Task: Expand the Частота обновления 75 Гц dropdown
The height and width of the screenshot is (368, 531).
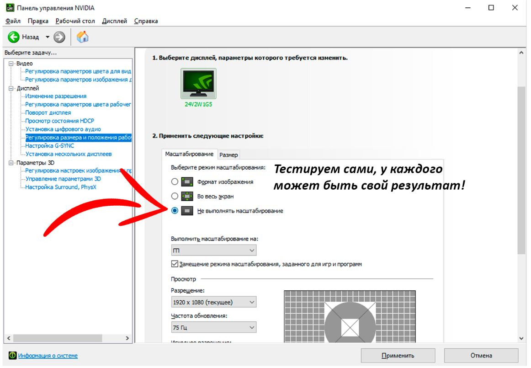Action: (x=213, y=328)
